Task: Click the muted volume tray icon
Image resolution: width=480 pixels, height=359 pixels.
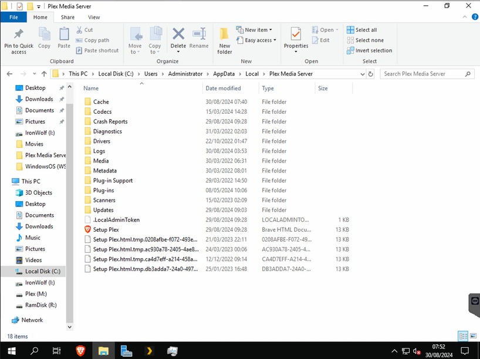Action: click(x=416, y=351)
